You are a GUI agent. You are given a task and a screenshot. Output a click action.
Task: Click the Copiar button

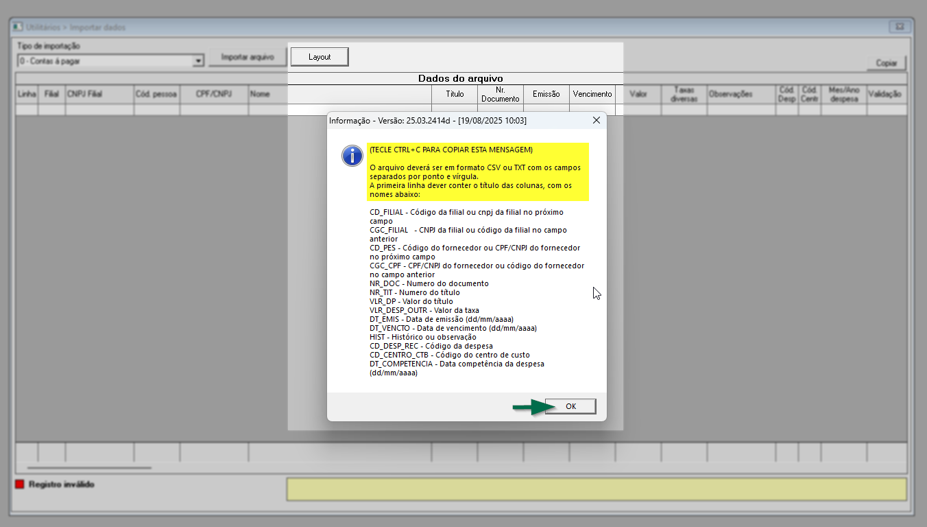click(x=887, y=63)
